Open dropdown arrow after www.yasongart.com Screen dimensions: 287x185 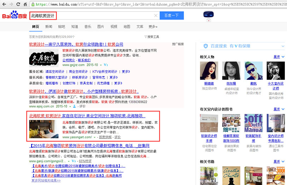95,137
